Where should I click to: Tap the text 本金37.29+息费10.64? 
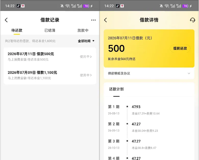146,114
